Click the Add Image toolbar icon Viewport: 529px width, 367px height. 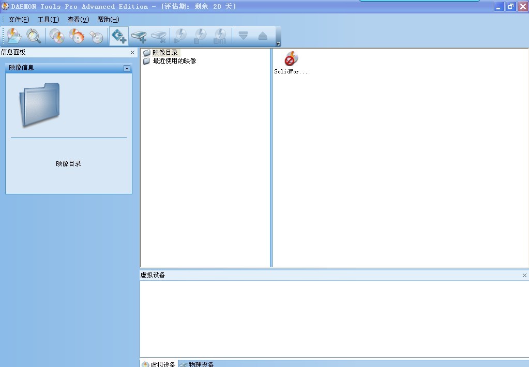coord(14,36)
